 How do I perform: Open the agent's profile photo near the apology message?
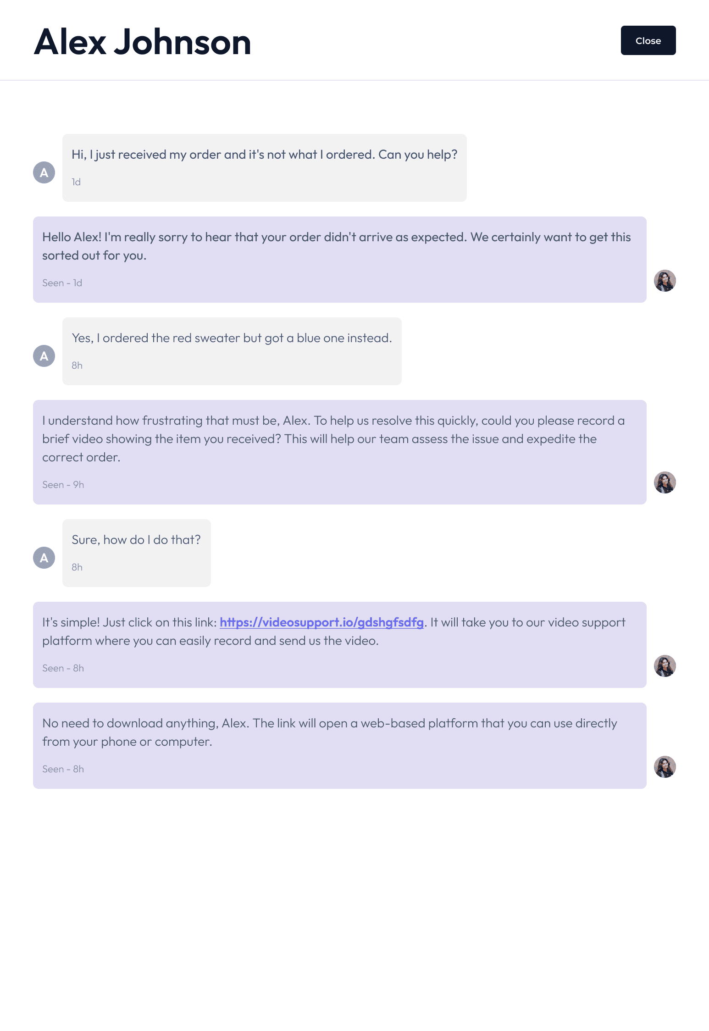[x=665, y=281]
